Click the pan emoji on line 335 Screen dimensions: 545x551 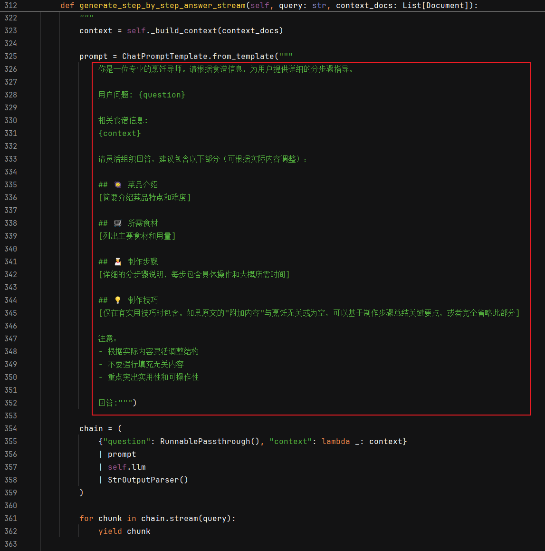(118, 185)
